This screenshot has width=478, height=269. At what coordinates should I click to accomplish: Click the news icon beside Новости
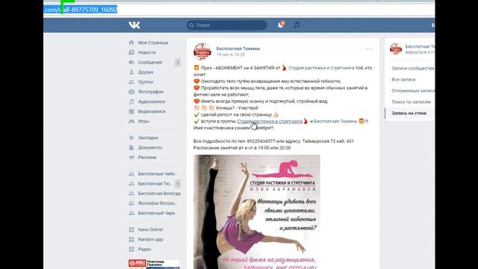(x=131, y=52)
